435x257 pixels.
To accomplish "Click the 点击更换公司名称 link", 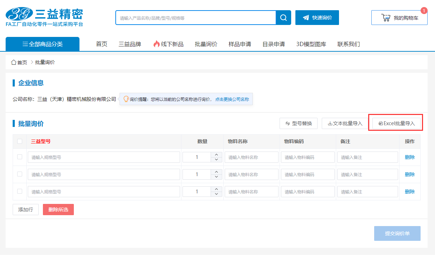I will pos(232,99).
